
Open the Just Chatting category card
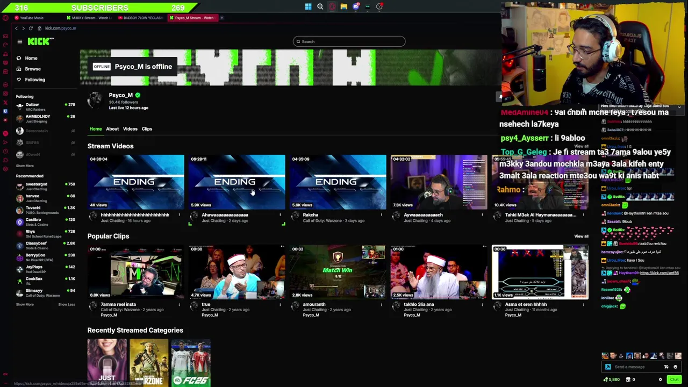point(107,362)
